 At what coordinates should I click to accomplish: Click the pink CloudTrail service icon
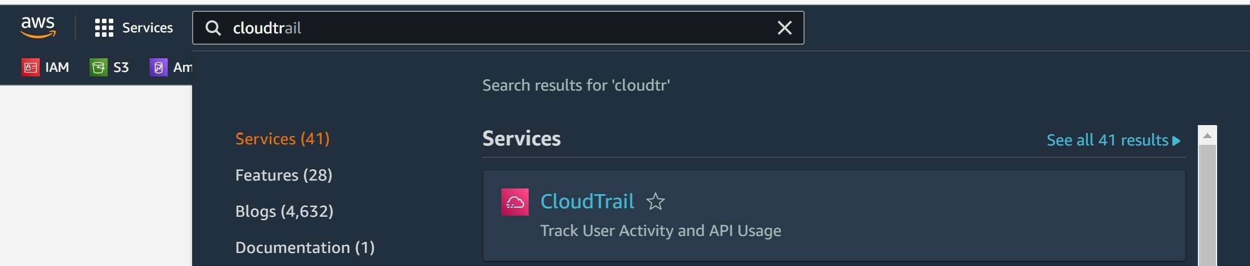click(515, 202)
